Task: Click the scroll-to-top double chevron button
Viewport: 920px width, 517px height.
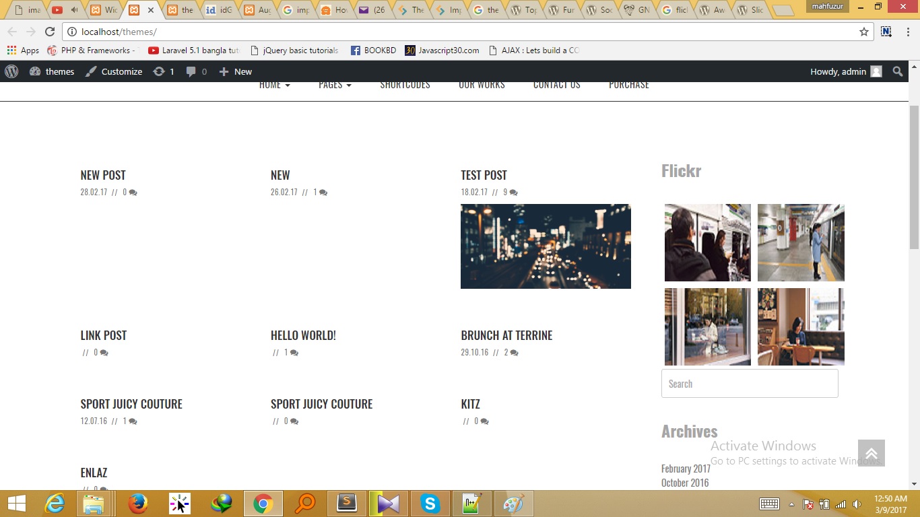Action: coord(872,454)
